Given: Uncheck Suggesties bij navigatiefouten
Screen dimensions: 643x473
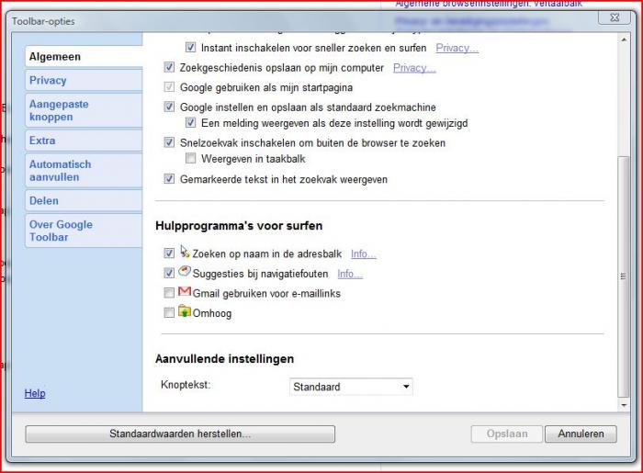Looking at the screenshot, I should (169, 273).
